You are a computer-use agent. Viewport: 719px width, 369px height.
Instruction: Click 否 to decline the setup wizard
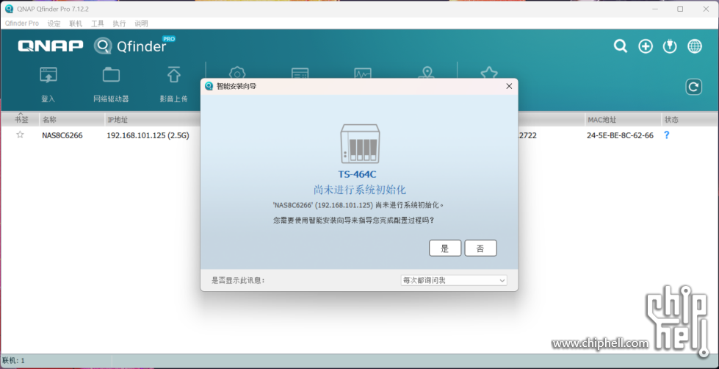[480, 248]
